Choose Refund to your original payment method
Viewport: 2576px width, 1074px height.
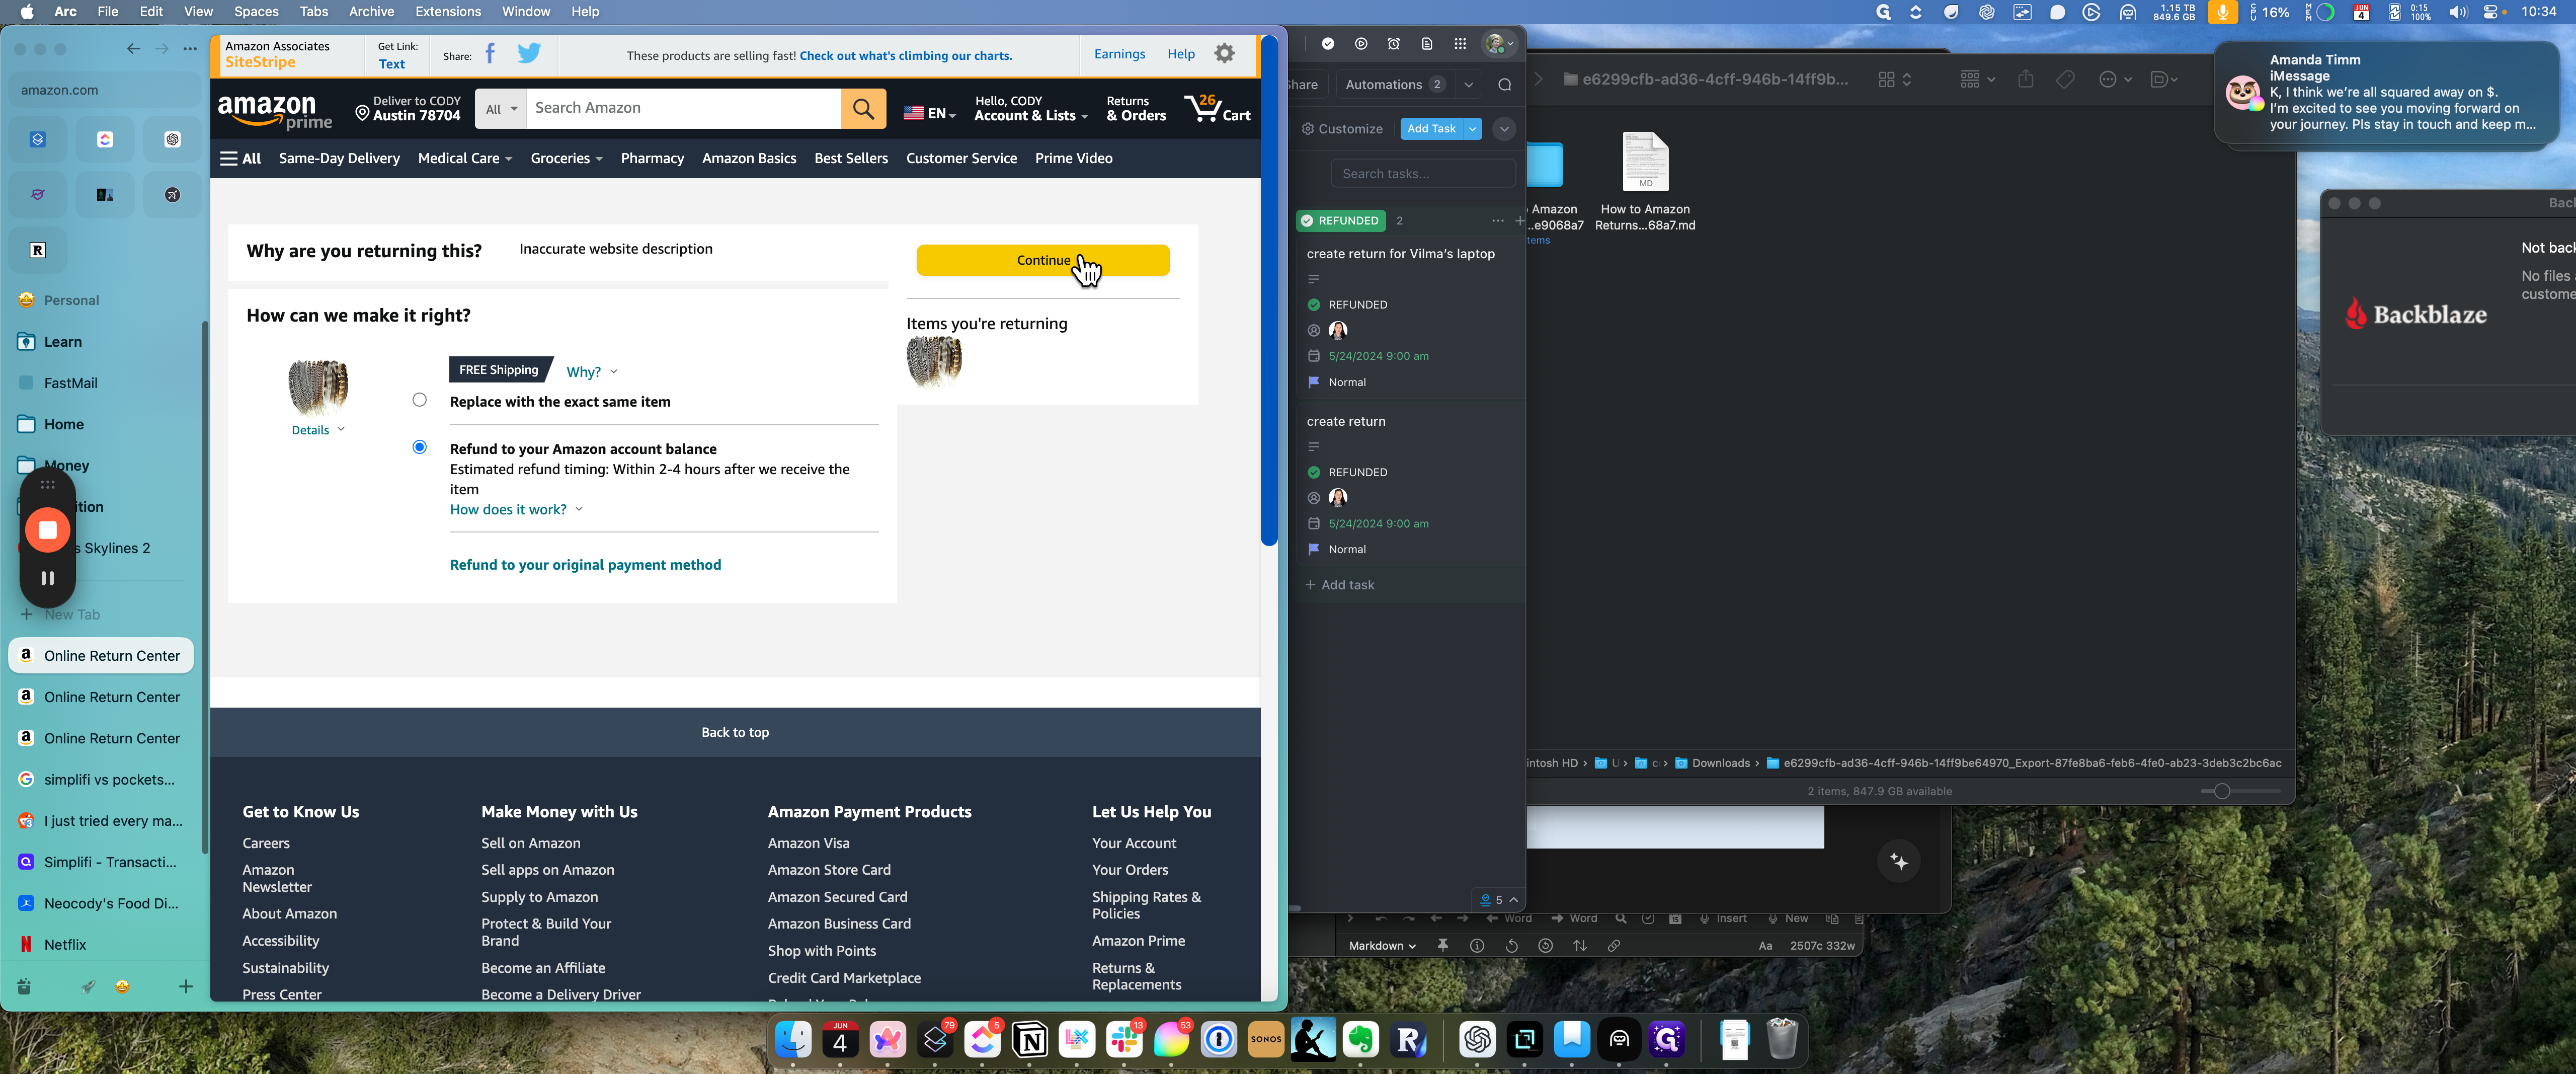pos(585,565)
